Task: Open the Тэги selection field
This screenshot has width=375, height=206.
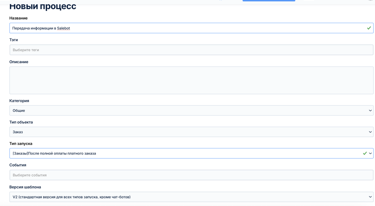Action: pyautogui.click(x=191, y=50)
